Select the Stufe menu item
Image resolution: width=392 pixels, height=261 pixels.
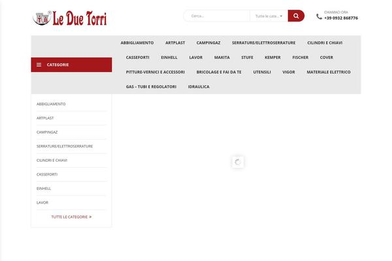(247, 57)
